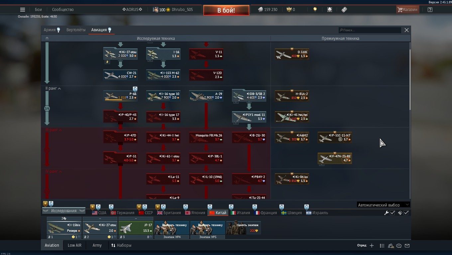Select the CW-21 aircraft card
Screen dimensions: 452x255
coord(120,75)
